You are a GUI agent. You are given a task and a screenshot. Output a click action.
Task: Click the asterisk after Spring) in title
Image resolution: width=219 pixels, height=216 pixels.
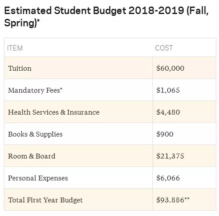(38, 21)
